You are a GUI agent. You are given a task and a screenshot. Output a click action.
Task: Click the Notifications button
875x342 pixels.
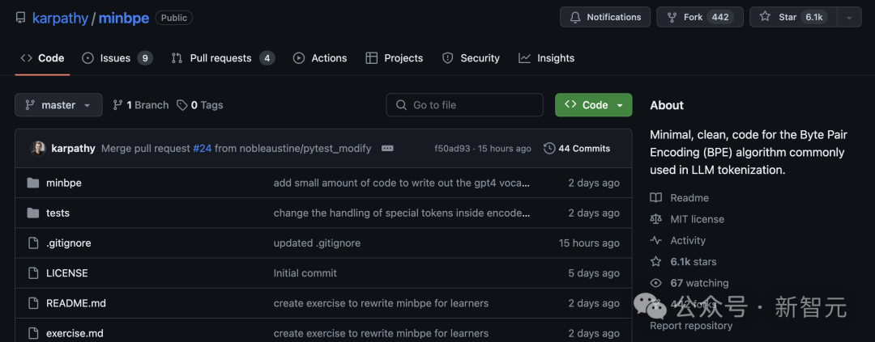(605, 17)
